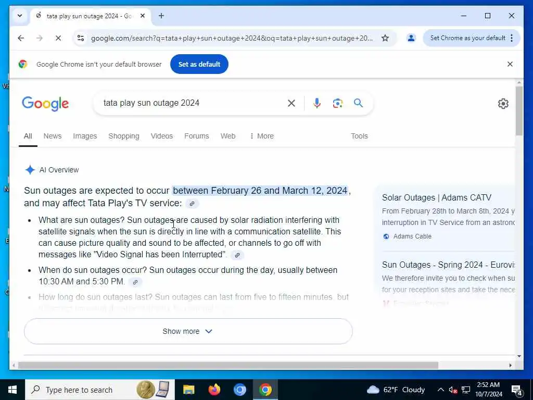This screenshot has height=400, width=533.
Task: Click the AI Overview heading text
Action: click(59, 170)
